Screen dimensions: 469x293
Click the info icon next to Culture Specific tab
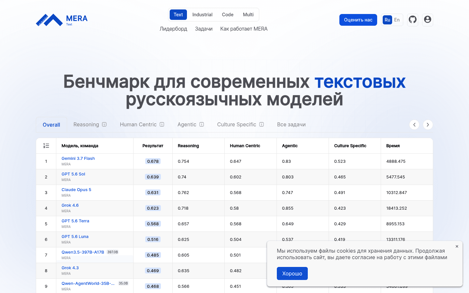(262, 124)
